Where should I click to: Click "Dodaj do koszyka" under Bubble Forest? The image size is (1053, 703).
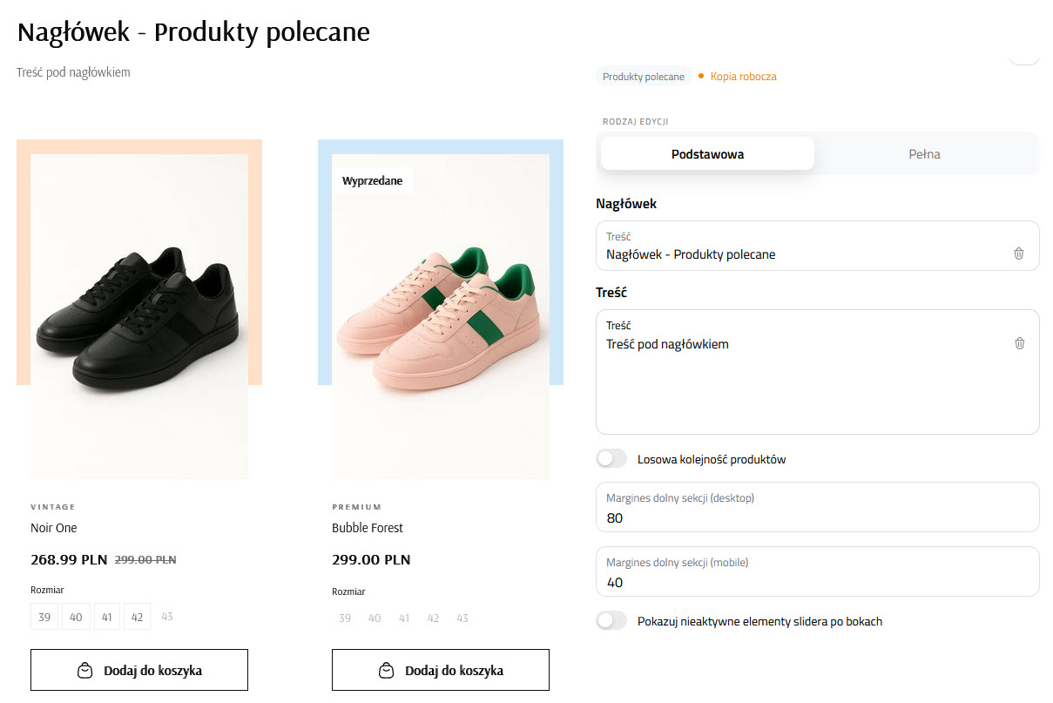(440, 670)
